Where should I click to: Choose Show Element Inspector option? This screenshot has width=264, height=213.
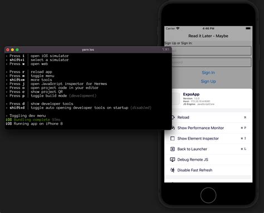208,138
